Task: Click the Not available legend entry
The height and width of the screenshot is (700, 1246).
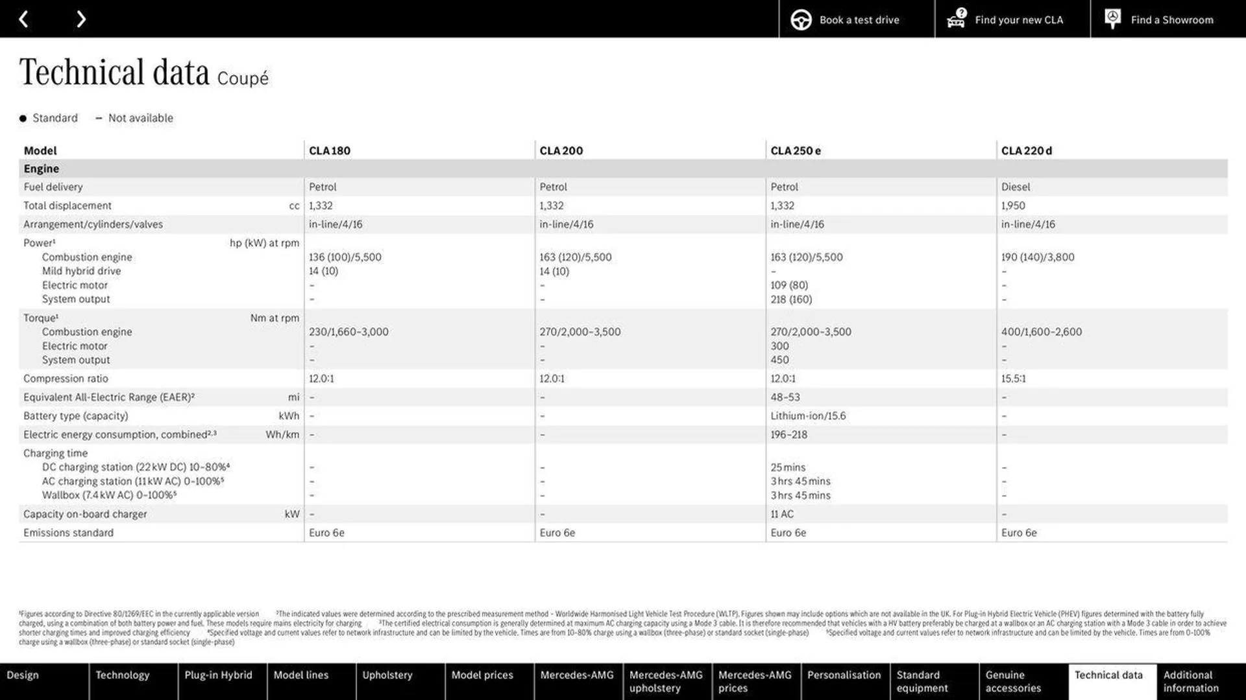Action: pos(134,118)
